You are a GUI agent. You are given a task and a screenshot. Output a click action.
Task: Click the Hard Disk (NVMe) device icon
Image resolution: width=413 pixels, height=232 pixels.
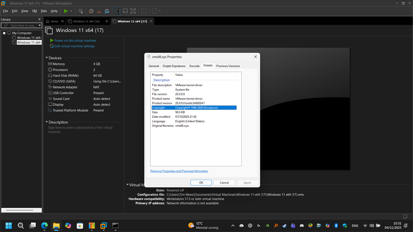[50, 76]
